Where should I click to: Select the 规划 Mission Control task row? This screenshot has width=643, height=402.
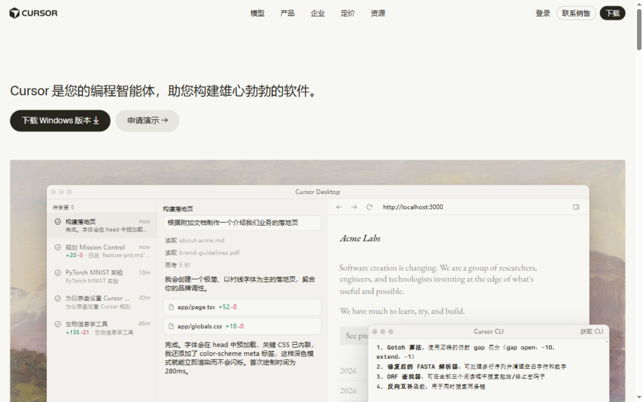(102, 251)
